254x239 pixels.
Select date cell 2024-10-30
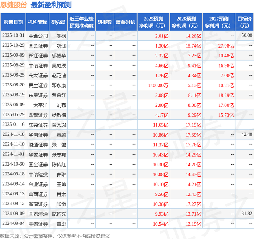click(x=13, y=164)
